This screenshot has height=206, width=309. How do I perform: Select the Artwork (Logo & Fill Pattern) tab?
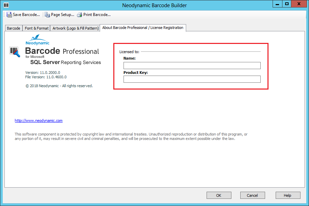point(75,28)
